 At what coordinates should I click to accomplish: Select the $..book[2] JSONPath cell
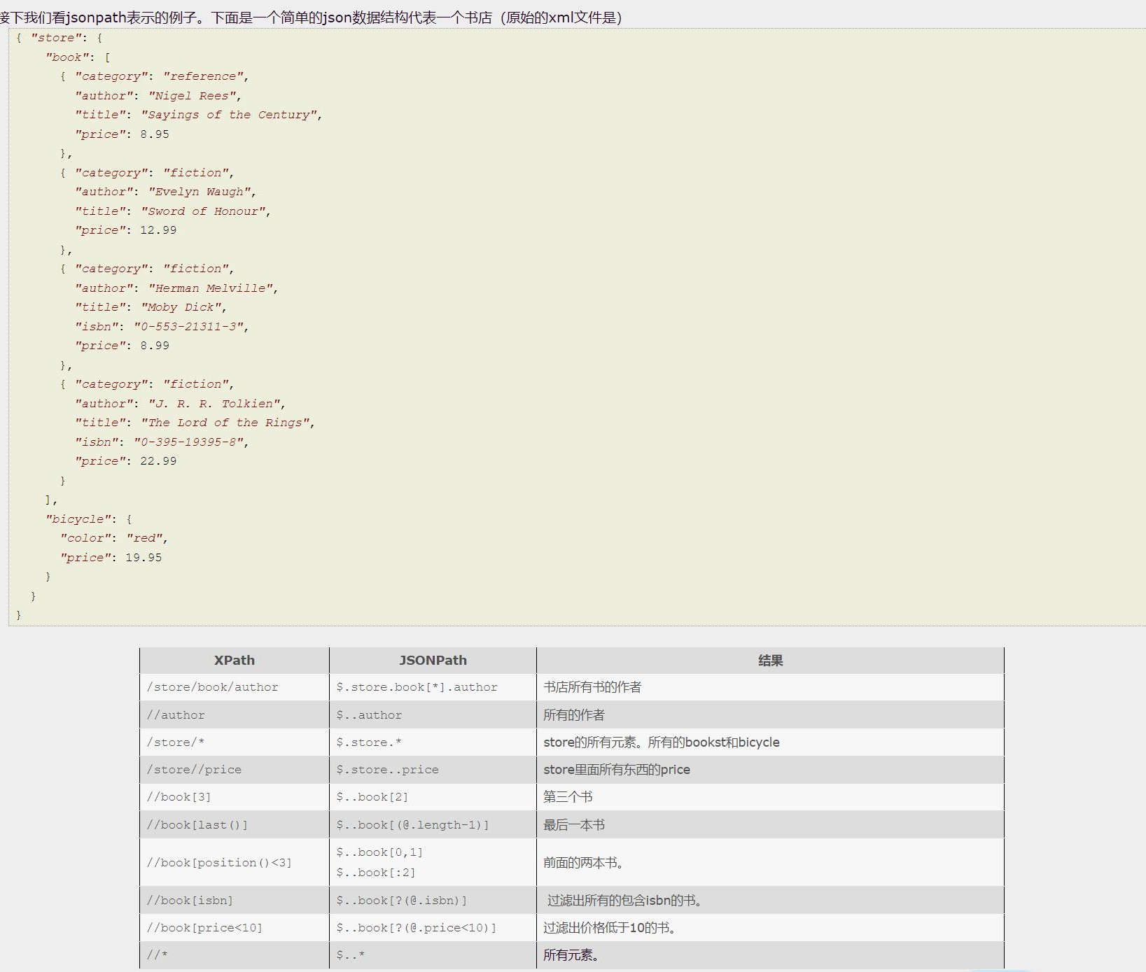(x=433, y=797)
